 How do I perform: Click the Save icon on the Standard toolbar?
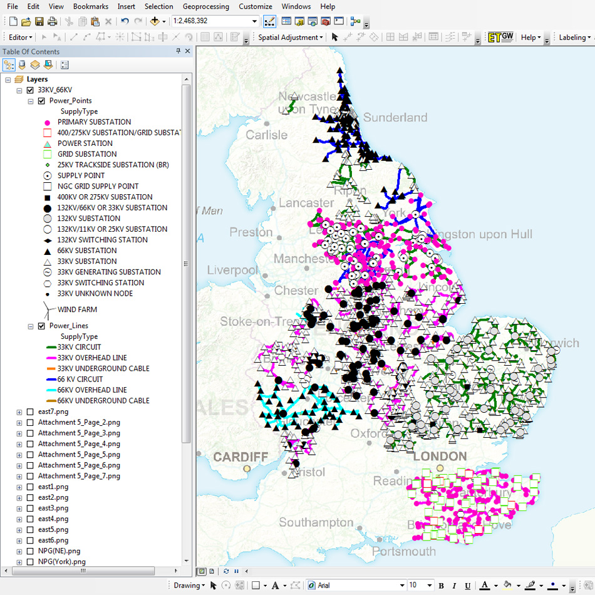pos(39,21)
